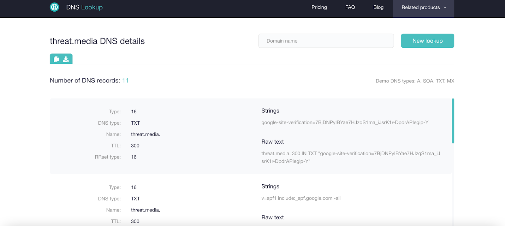Open the Pricing page
The width and height of the screenshot is (505, 226).
[319, 7]
